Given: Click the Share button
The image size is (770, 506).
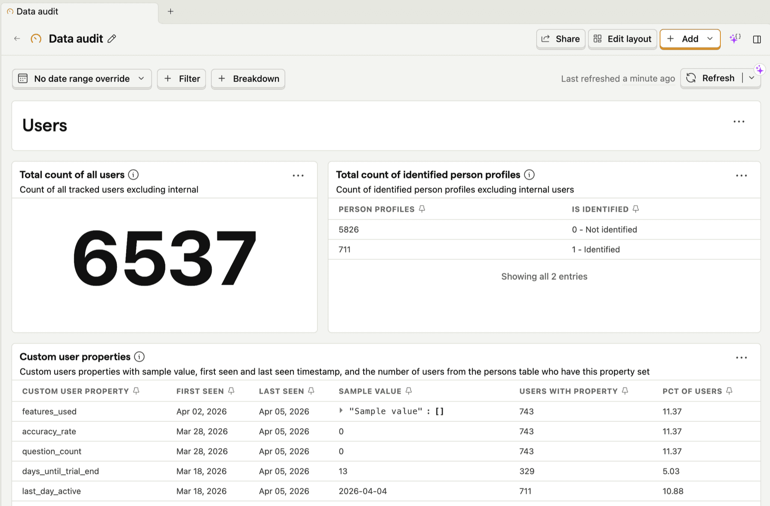Looking at the screenshot, I should (x=560, y=39).
